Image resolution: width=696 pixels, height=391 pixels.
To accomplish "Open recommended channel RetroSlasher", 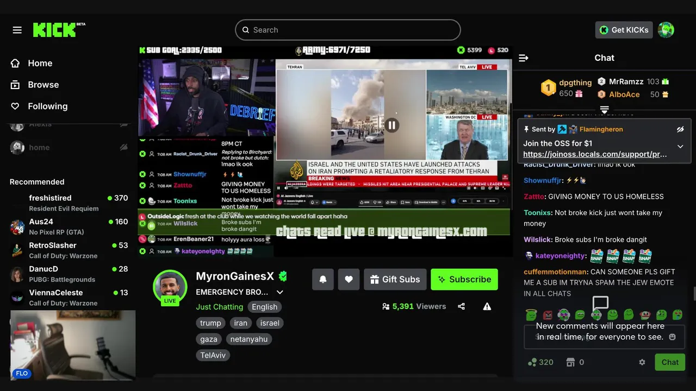I will [69, 250].
